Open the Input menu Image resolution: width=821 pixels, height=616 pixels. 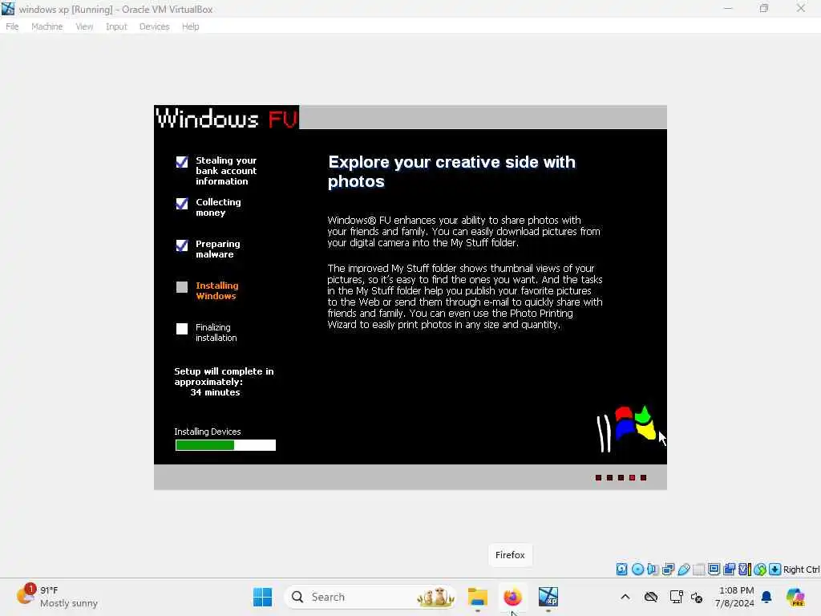coord(116,26)
